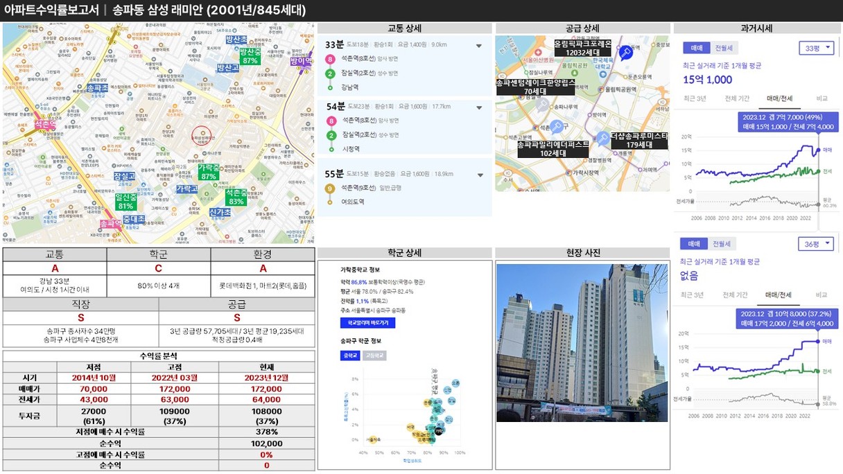Click the gray supply pin near 송파나루역

[x=542, y=105]
